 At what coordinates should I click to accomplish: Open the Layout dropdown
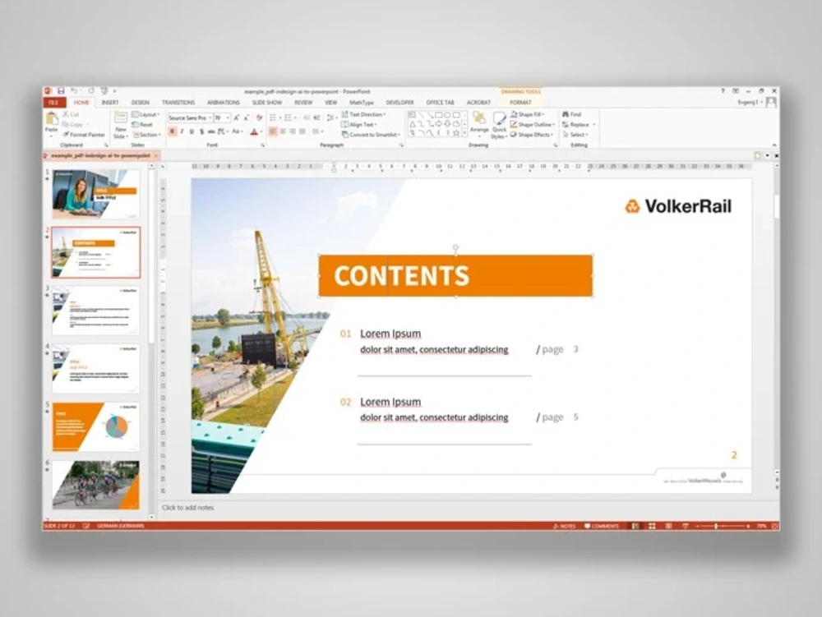click(145, 114)
